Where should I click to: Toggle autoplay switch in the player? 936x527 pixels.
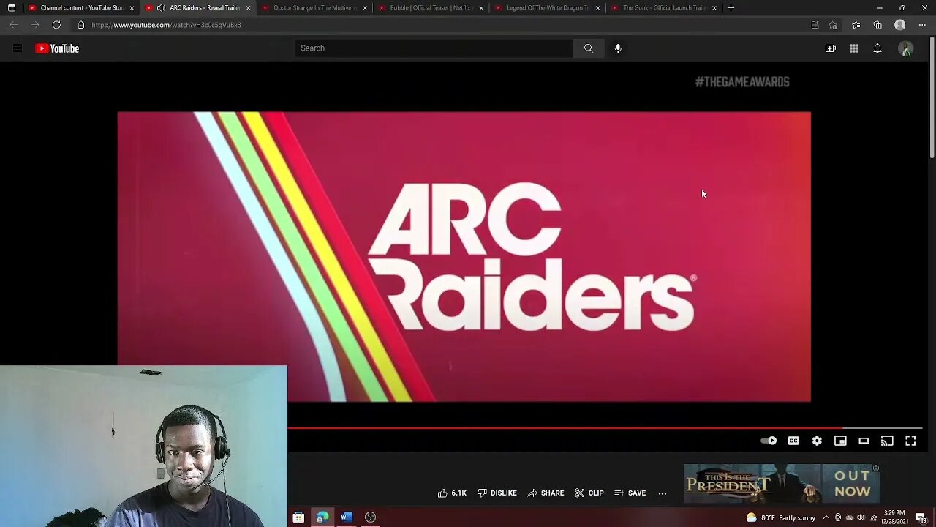(769, 441)
